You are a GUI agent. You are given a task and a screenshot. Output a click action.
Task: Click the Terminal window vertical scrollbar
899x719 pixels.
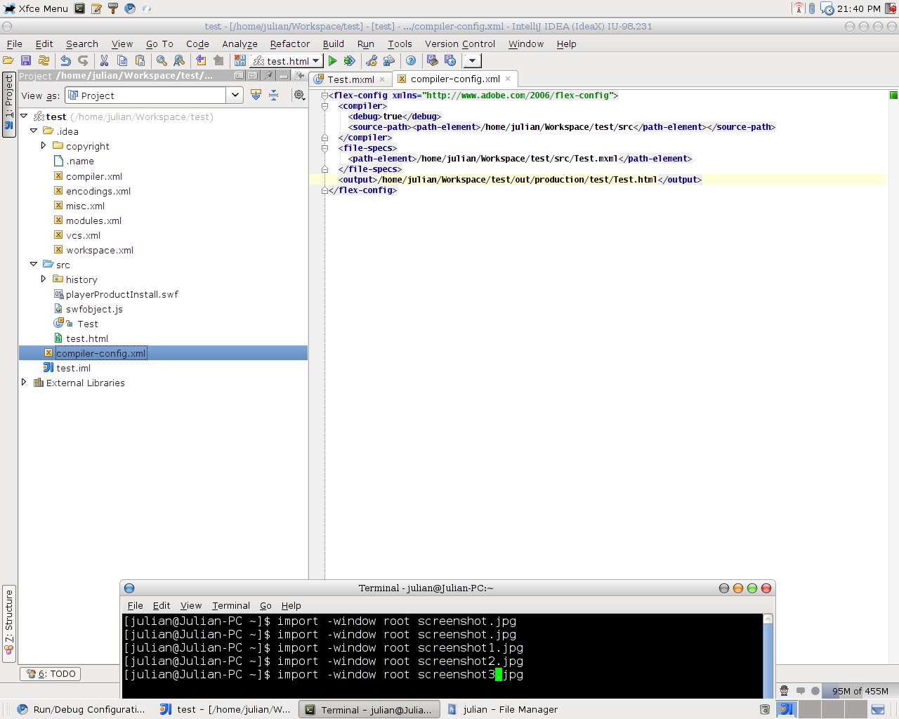(768, 655)
